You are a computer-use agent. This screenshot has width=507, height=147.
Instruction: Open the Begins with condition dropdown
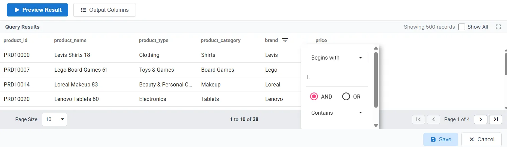(337, 58)
